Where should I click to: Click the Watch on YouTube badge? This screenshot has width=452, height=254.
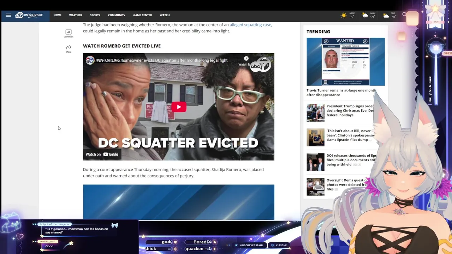click(102, 154)
